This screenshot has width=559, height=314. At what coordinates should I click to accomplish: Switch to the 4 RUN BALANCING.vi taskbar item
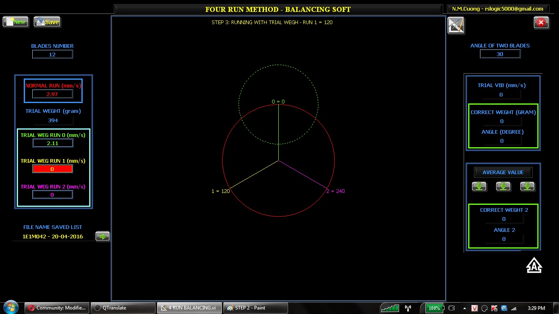click(189, 308)
